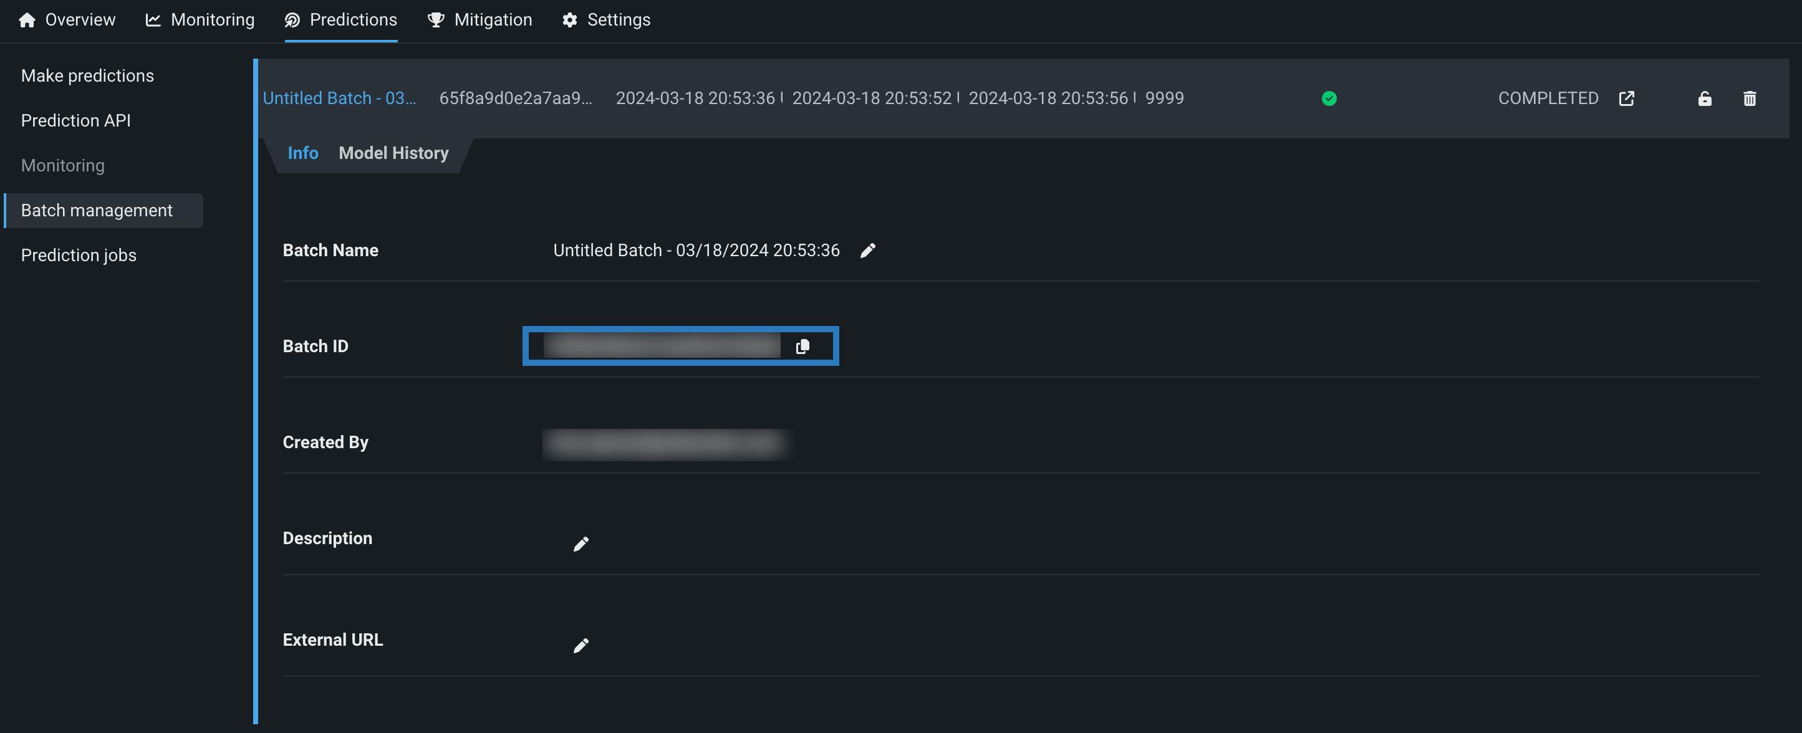
Task: Select the Info tab
Action: click(302, 153)
